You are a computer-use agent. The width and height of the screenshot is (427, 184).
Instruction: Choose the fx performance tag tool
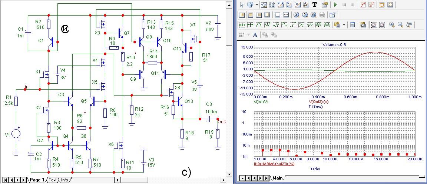[x=306, y=4]
